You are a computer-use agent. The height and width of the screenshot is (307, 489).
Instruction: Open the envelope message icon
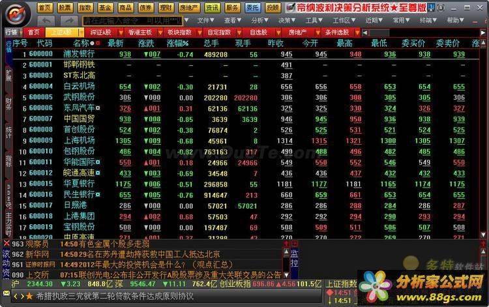pos(7,293)
